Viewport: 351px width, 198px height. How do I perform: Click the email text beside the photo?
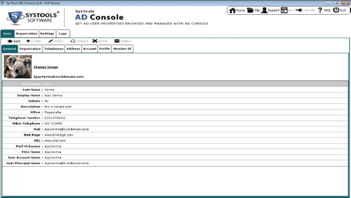tap(58, 77)
